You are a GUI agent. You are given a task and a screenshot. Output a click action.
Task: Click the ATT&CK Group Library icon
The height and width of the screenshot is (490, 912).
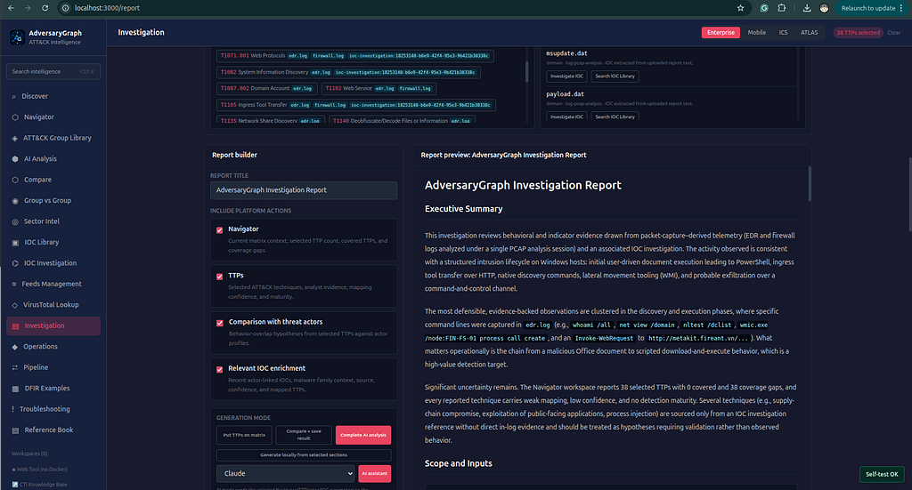(x=15, y=138)
